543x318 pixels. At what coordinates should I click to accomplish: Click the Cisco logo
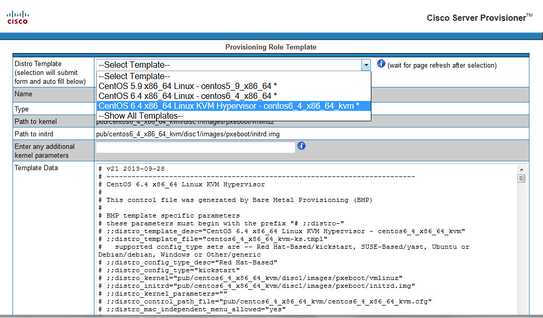[x=17, y=17]
